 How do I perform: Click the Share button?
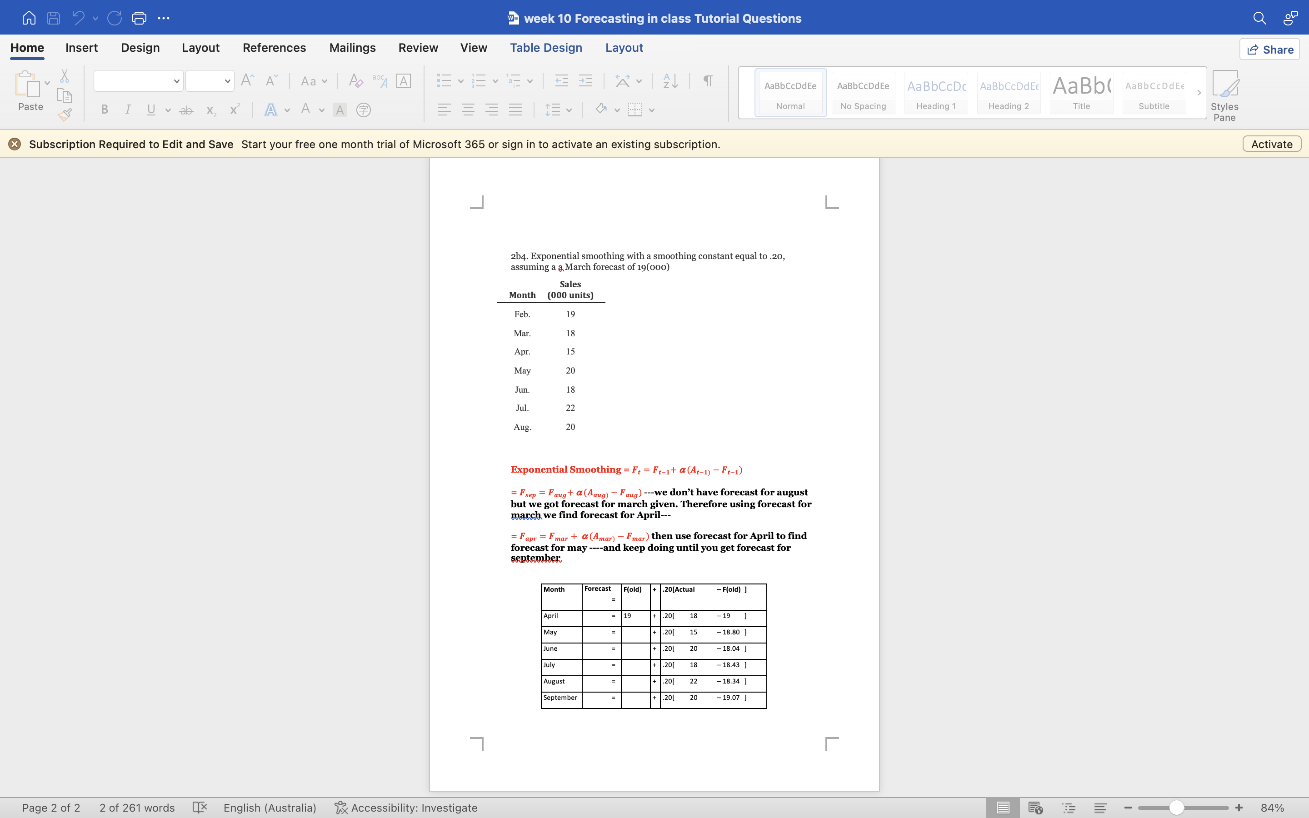(x=1269, y=49)
